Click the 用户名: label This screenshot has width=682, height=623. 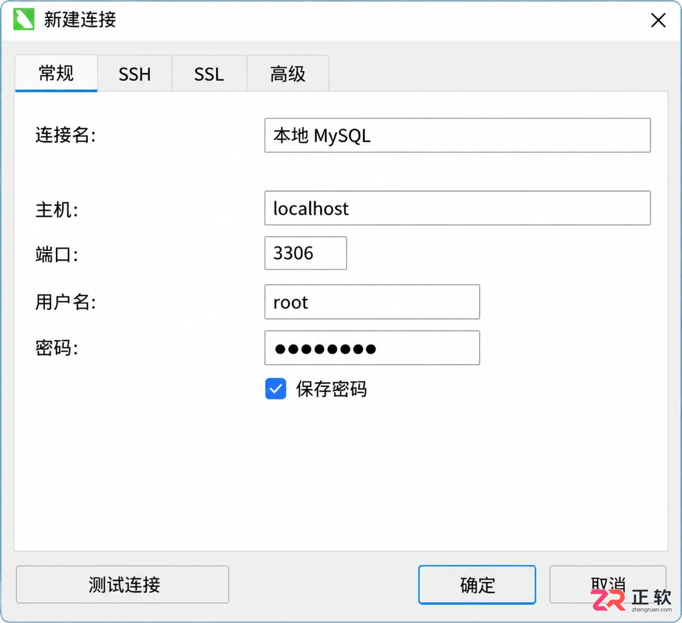[x=65, y=302]
